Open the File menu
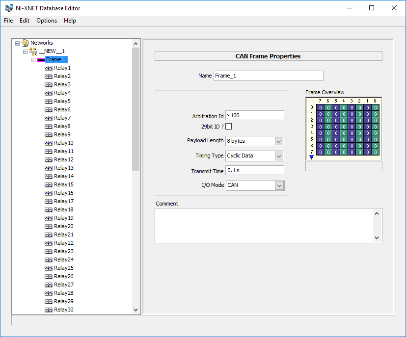Image resolution: width=406 pixels, height=337 pixels. point(8,21)
